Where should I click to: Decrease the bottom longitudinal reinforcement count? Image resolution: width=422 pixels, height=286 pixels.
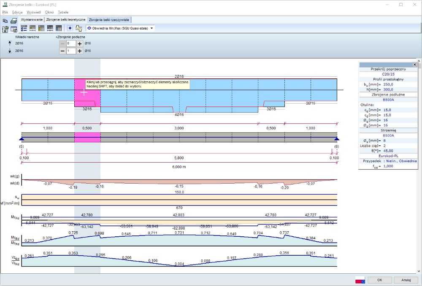tap(62, 51)
